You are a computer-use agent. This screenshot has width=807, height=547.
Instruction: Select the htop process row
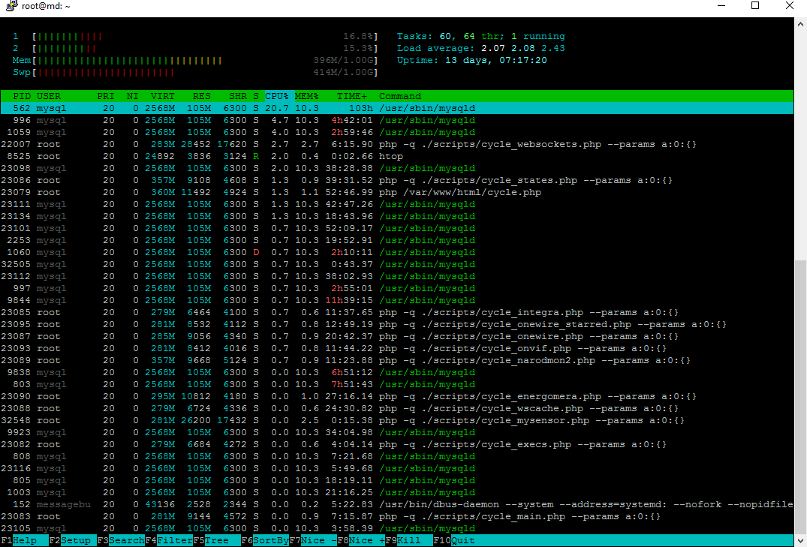pos(396,156)
